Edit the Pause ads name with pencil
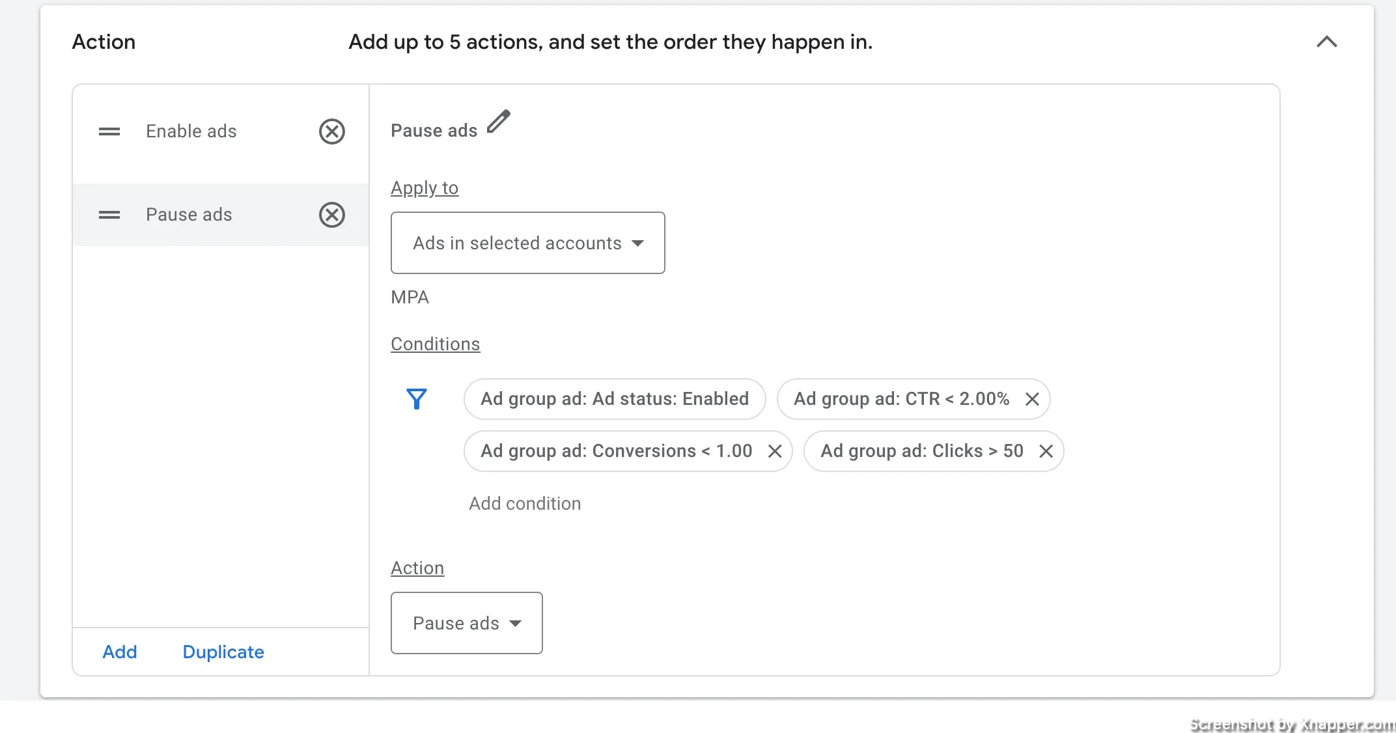The width and height of the screenshot is (1396, 733). (x=499, y=122)
